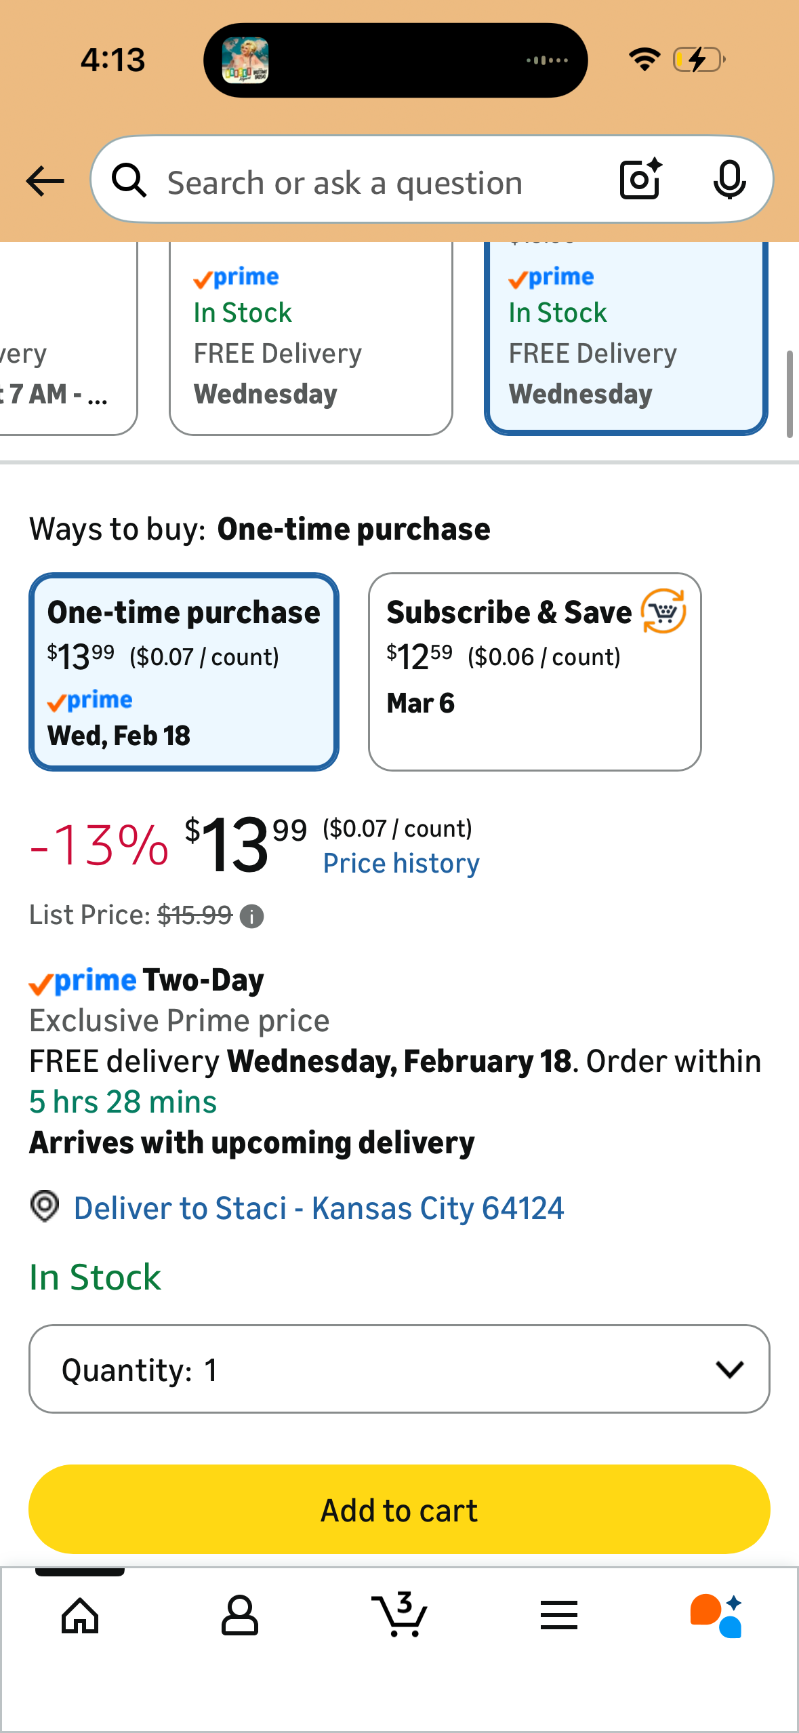Open the Price history link
The image size is (799, 1733).
pos(401,864)
